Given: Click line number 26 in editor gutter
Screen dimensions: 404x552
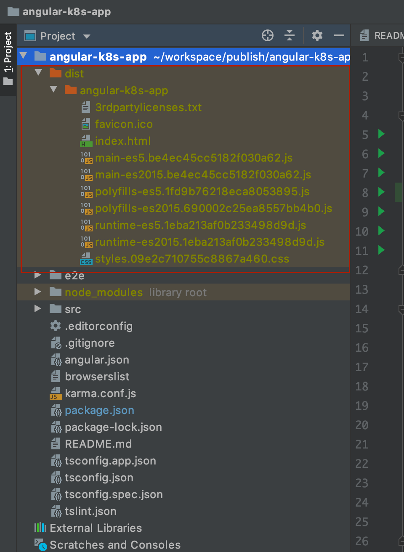Looking at the screenshot, I should [x=362, y=541].
